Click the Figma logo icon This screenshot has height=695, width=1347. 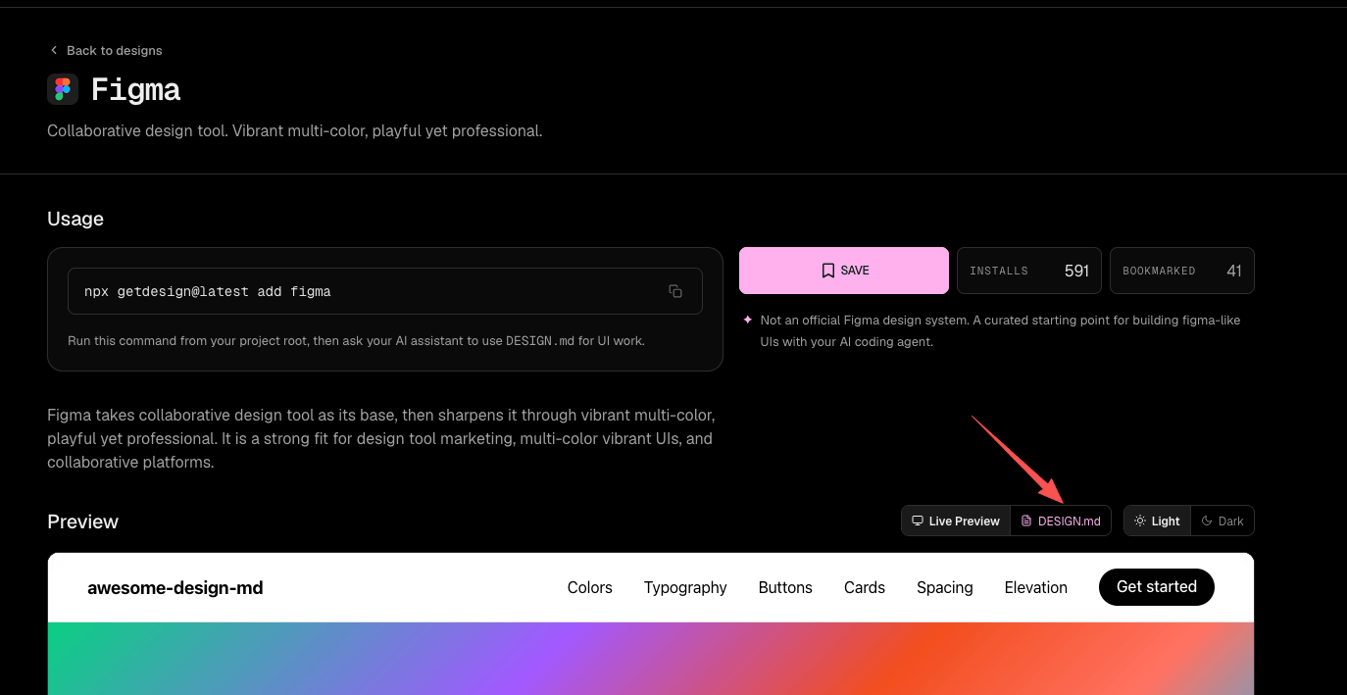coord(63,89)
